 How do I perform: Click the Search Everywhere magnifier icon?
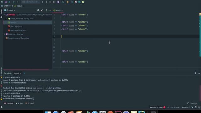point(63,2)
